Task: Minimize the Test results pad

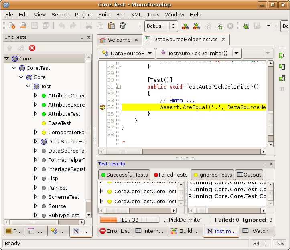Action: point(264,164)
